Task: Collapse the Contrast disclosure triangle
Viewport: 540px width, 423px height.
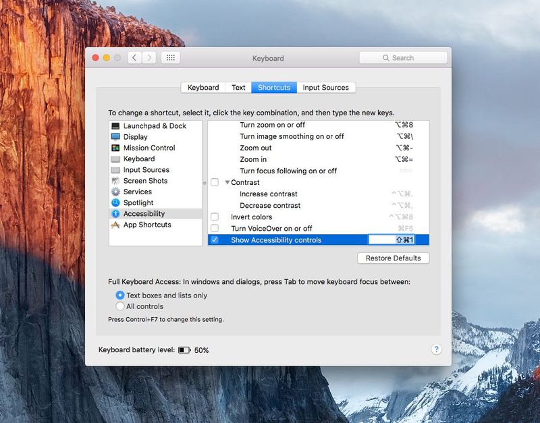Action: [227, 182]
